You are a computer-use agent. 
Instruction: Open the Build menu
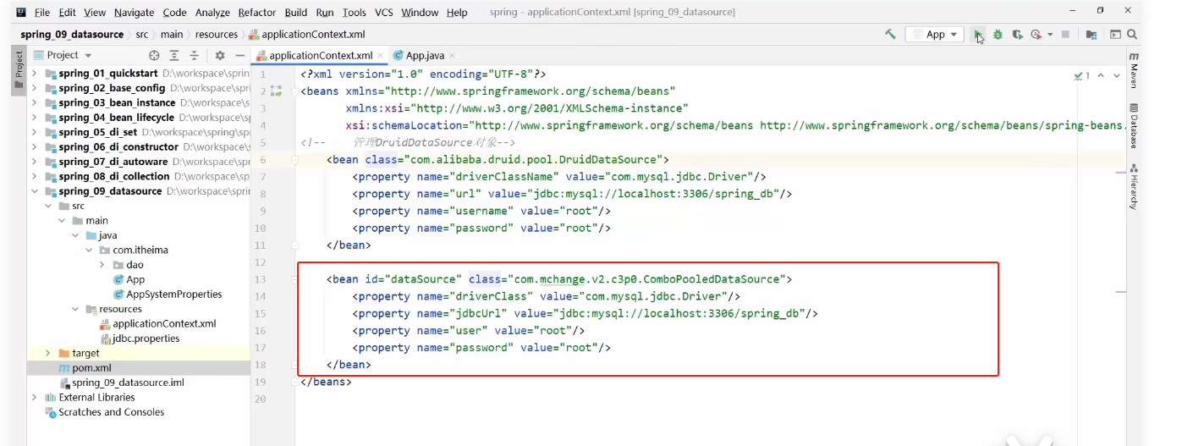tap(296, 13)
